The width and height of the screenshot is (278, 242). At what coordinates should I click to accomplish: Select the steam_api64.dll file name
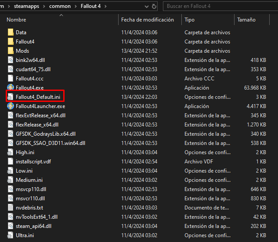pos(33,226)
